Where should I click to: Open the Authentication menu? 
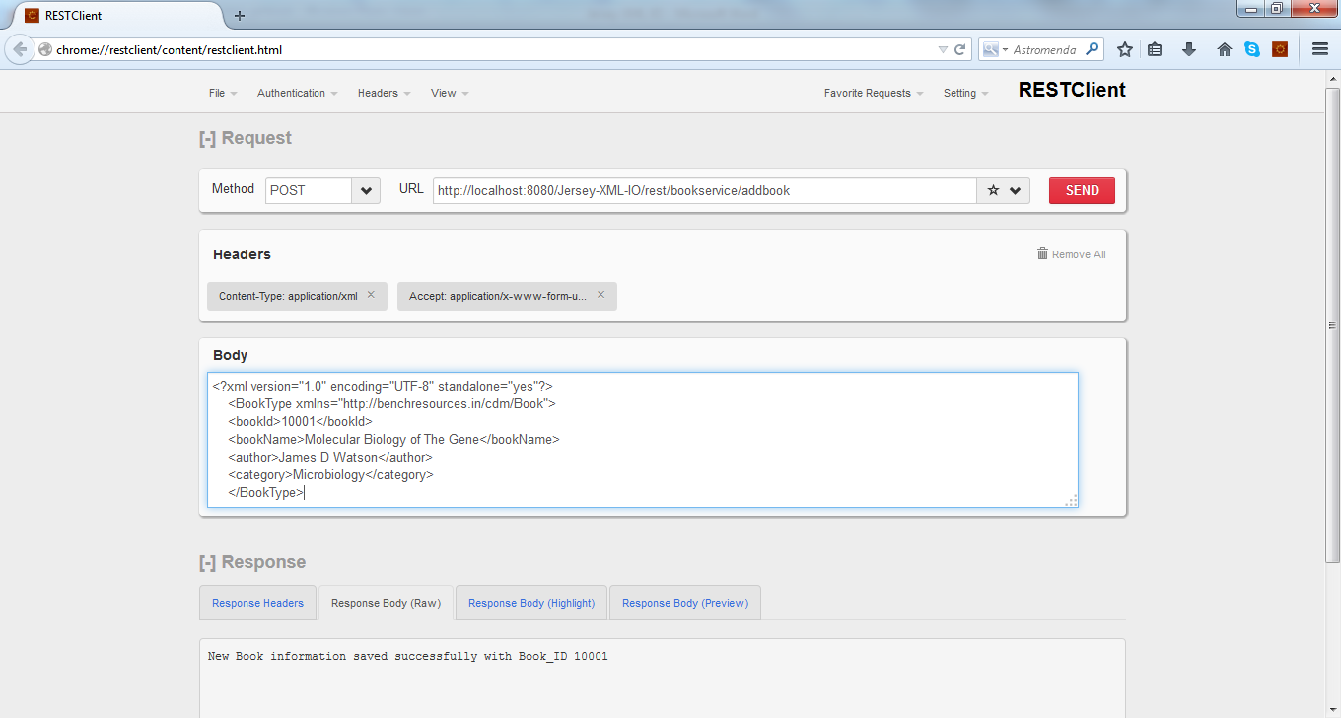pyautogui.click(x=293, y=92)
